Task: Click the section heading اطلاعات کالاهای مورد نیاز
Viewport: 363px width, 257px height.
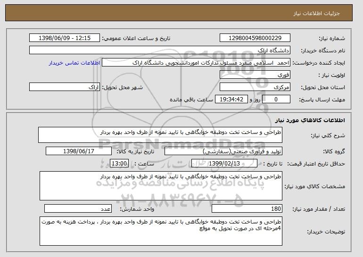Action: click(x=310, y=120)
